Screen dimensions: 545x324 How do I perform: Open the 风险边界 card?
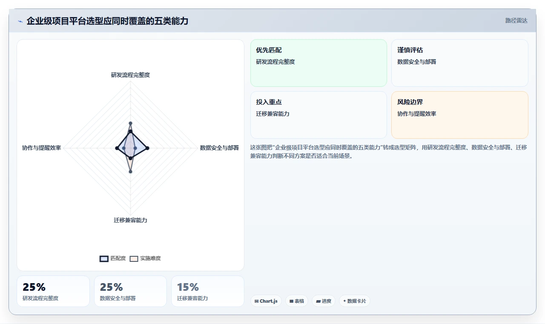[x=460, y=115]
